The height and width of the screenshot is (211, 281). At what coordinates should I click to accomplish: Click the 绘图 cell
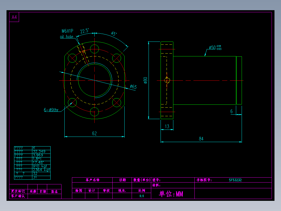pyautogui.click(x=79, y=191)
